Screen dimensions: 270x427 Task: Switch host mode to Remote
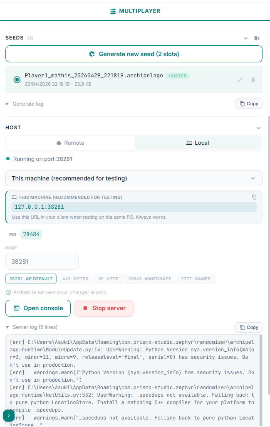coord(70,143)
